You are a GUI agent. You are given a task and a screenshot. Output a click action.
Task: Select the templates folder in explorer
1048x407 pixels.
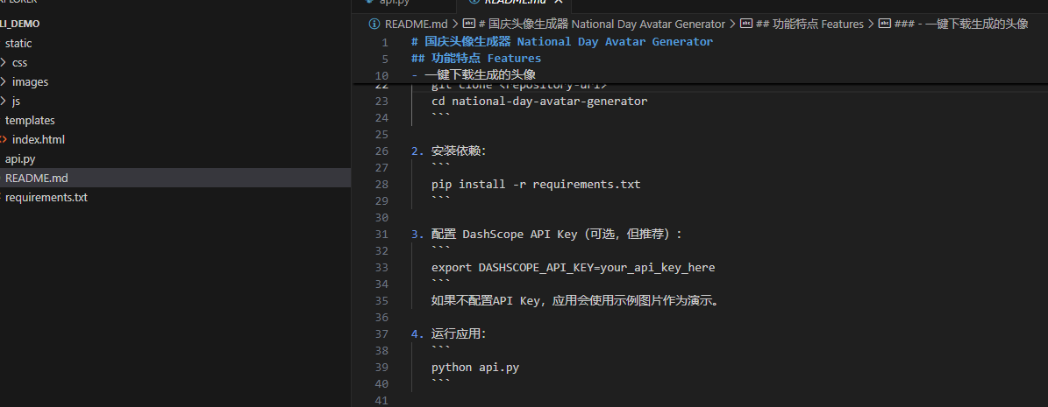30,121
